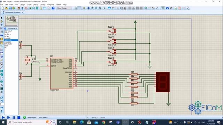223x125 pixels.
Task: Select the Component Mode tool
Action: pyautogui.click(x=2, y=22)
